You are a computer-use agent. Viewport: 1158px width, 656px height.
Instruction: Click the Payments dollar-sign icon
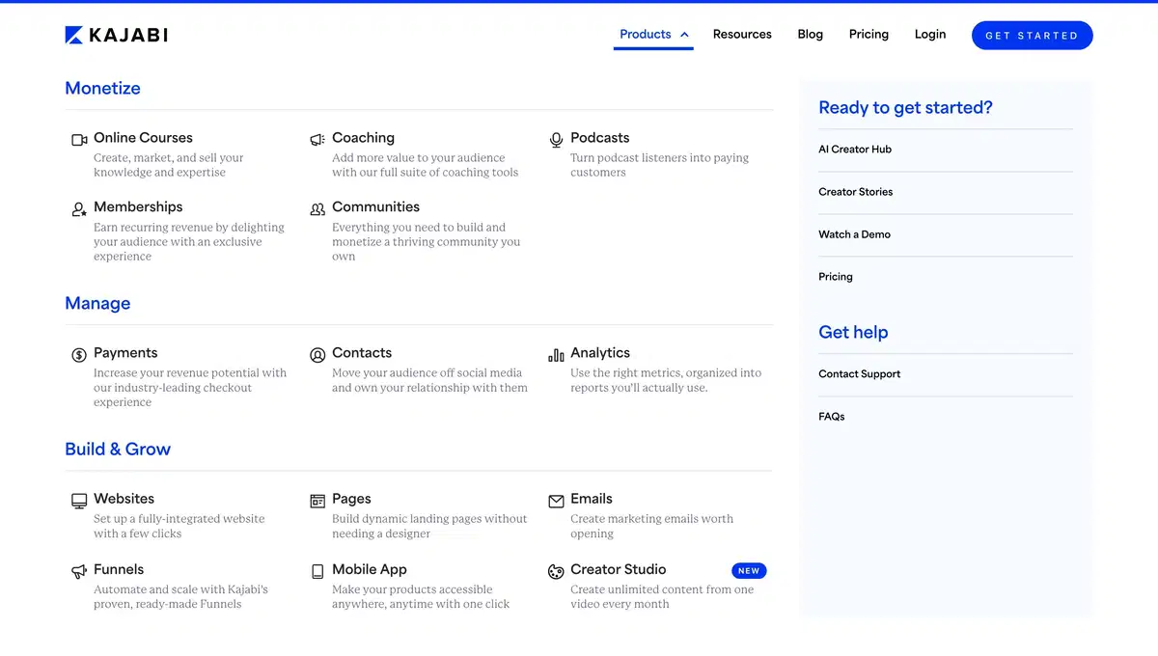click(79, 355)
